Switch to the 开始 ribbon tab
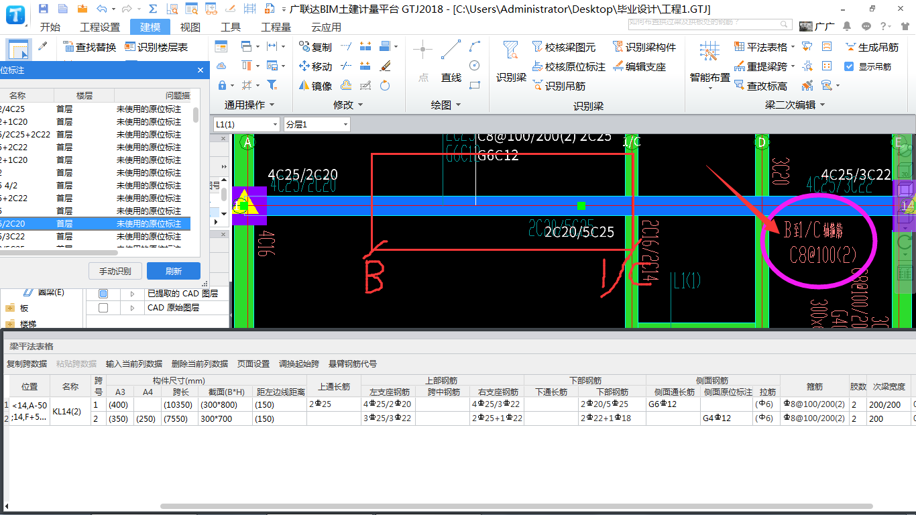The image size is (916, 515). [50, 27]
